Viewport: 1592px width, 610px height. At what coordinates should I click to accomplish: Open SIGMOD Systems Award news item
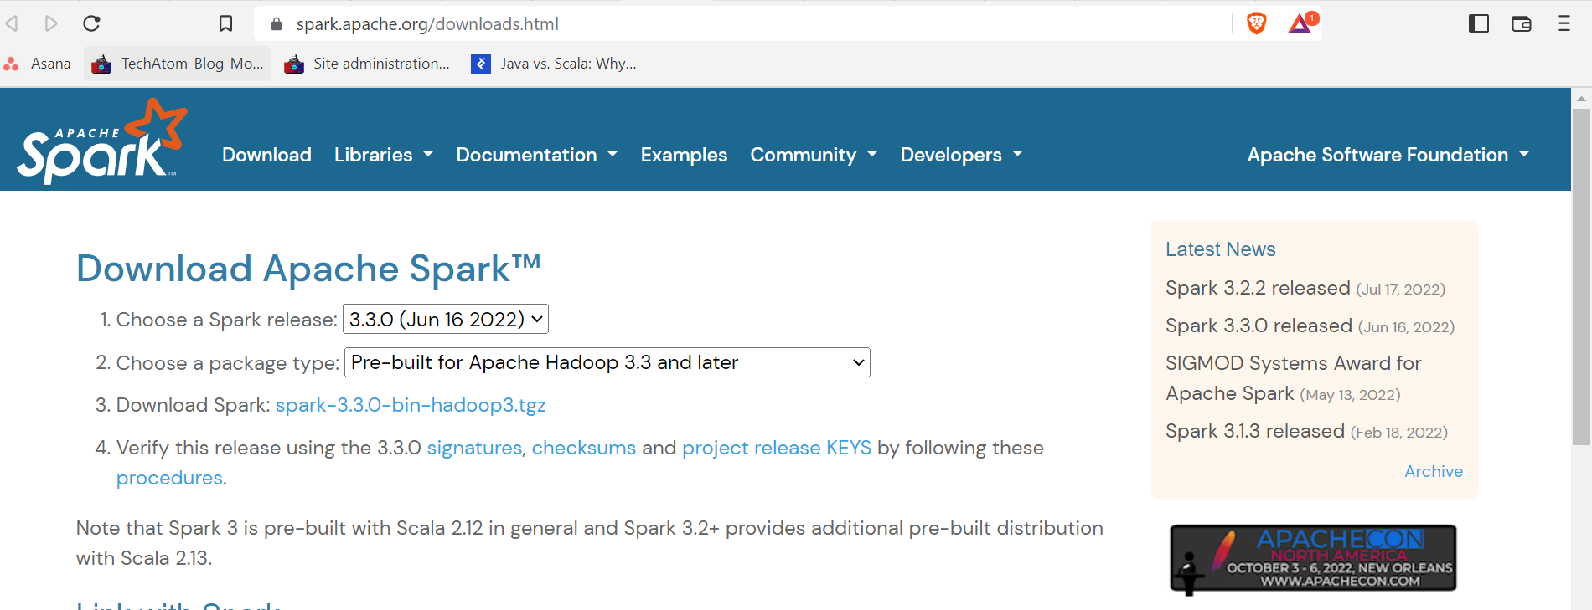click(x=1293, y=378)
